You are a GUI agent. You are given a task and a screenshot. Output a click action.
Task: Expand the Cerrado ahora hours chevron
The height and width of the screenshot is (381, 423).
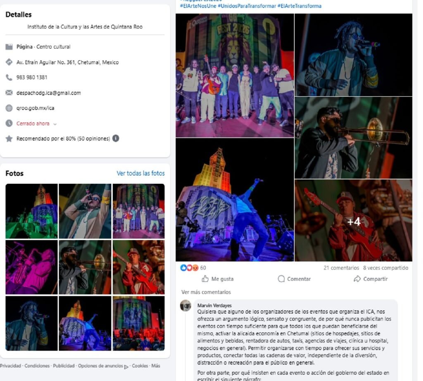(55, 124)
